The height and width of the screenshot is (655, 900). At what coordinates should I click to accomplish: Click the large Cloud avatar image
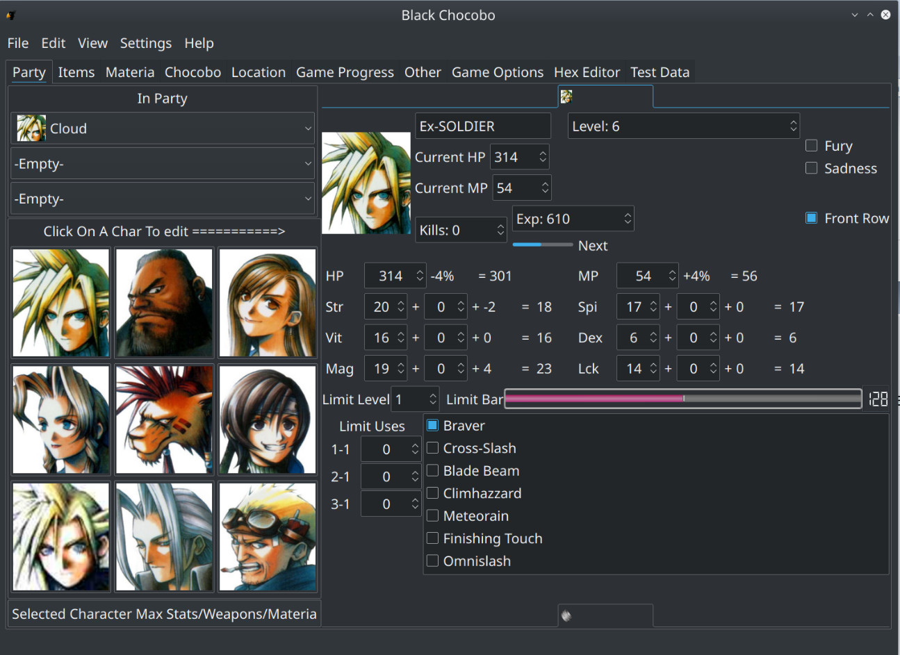pos(366,183)
